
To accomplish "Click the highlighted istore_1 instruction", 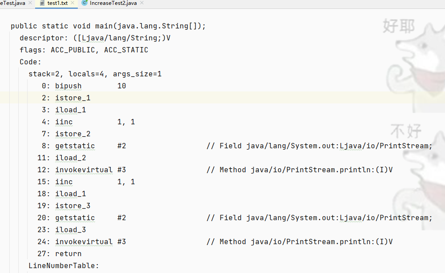I will coord(72,98).
